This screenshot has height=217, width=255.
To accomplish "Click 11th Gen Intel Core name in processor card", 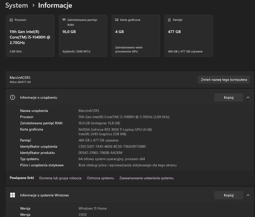I will pyautogui.click(x=30, y=37).
